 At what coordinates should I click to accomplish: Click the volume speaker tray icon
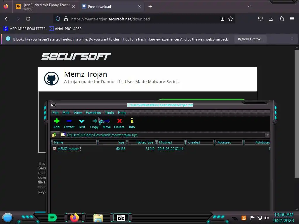click(266, 218)
